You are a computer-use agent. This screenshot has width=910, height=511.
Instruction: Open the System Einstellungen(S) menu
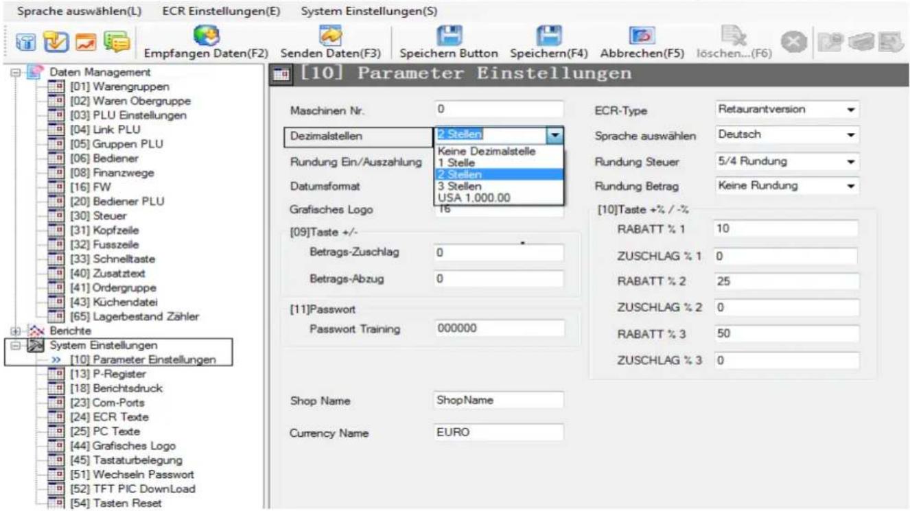(x=369, y=10)
